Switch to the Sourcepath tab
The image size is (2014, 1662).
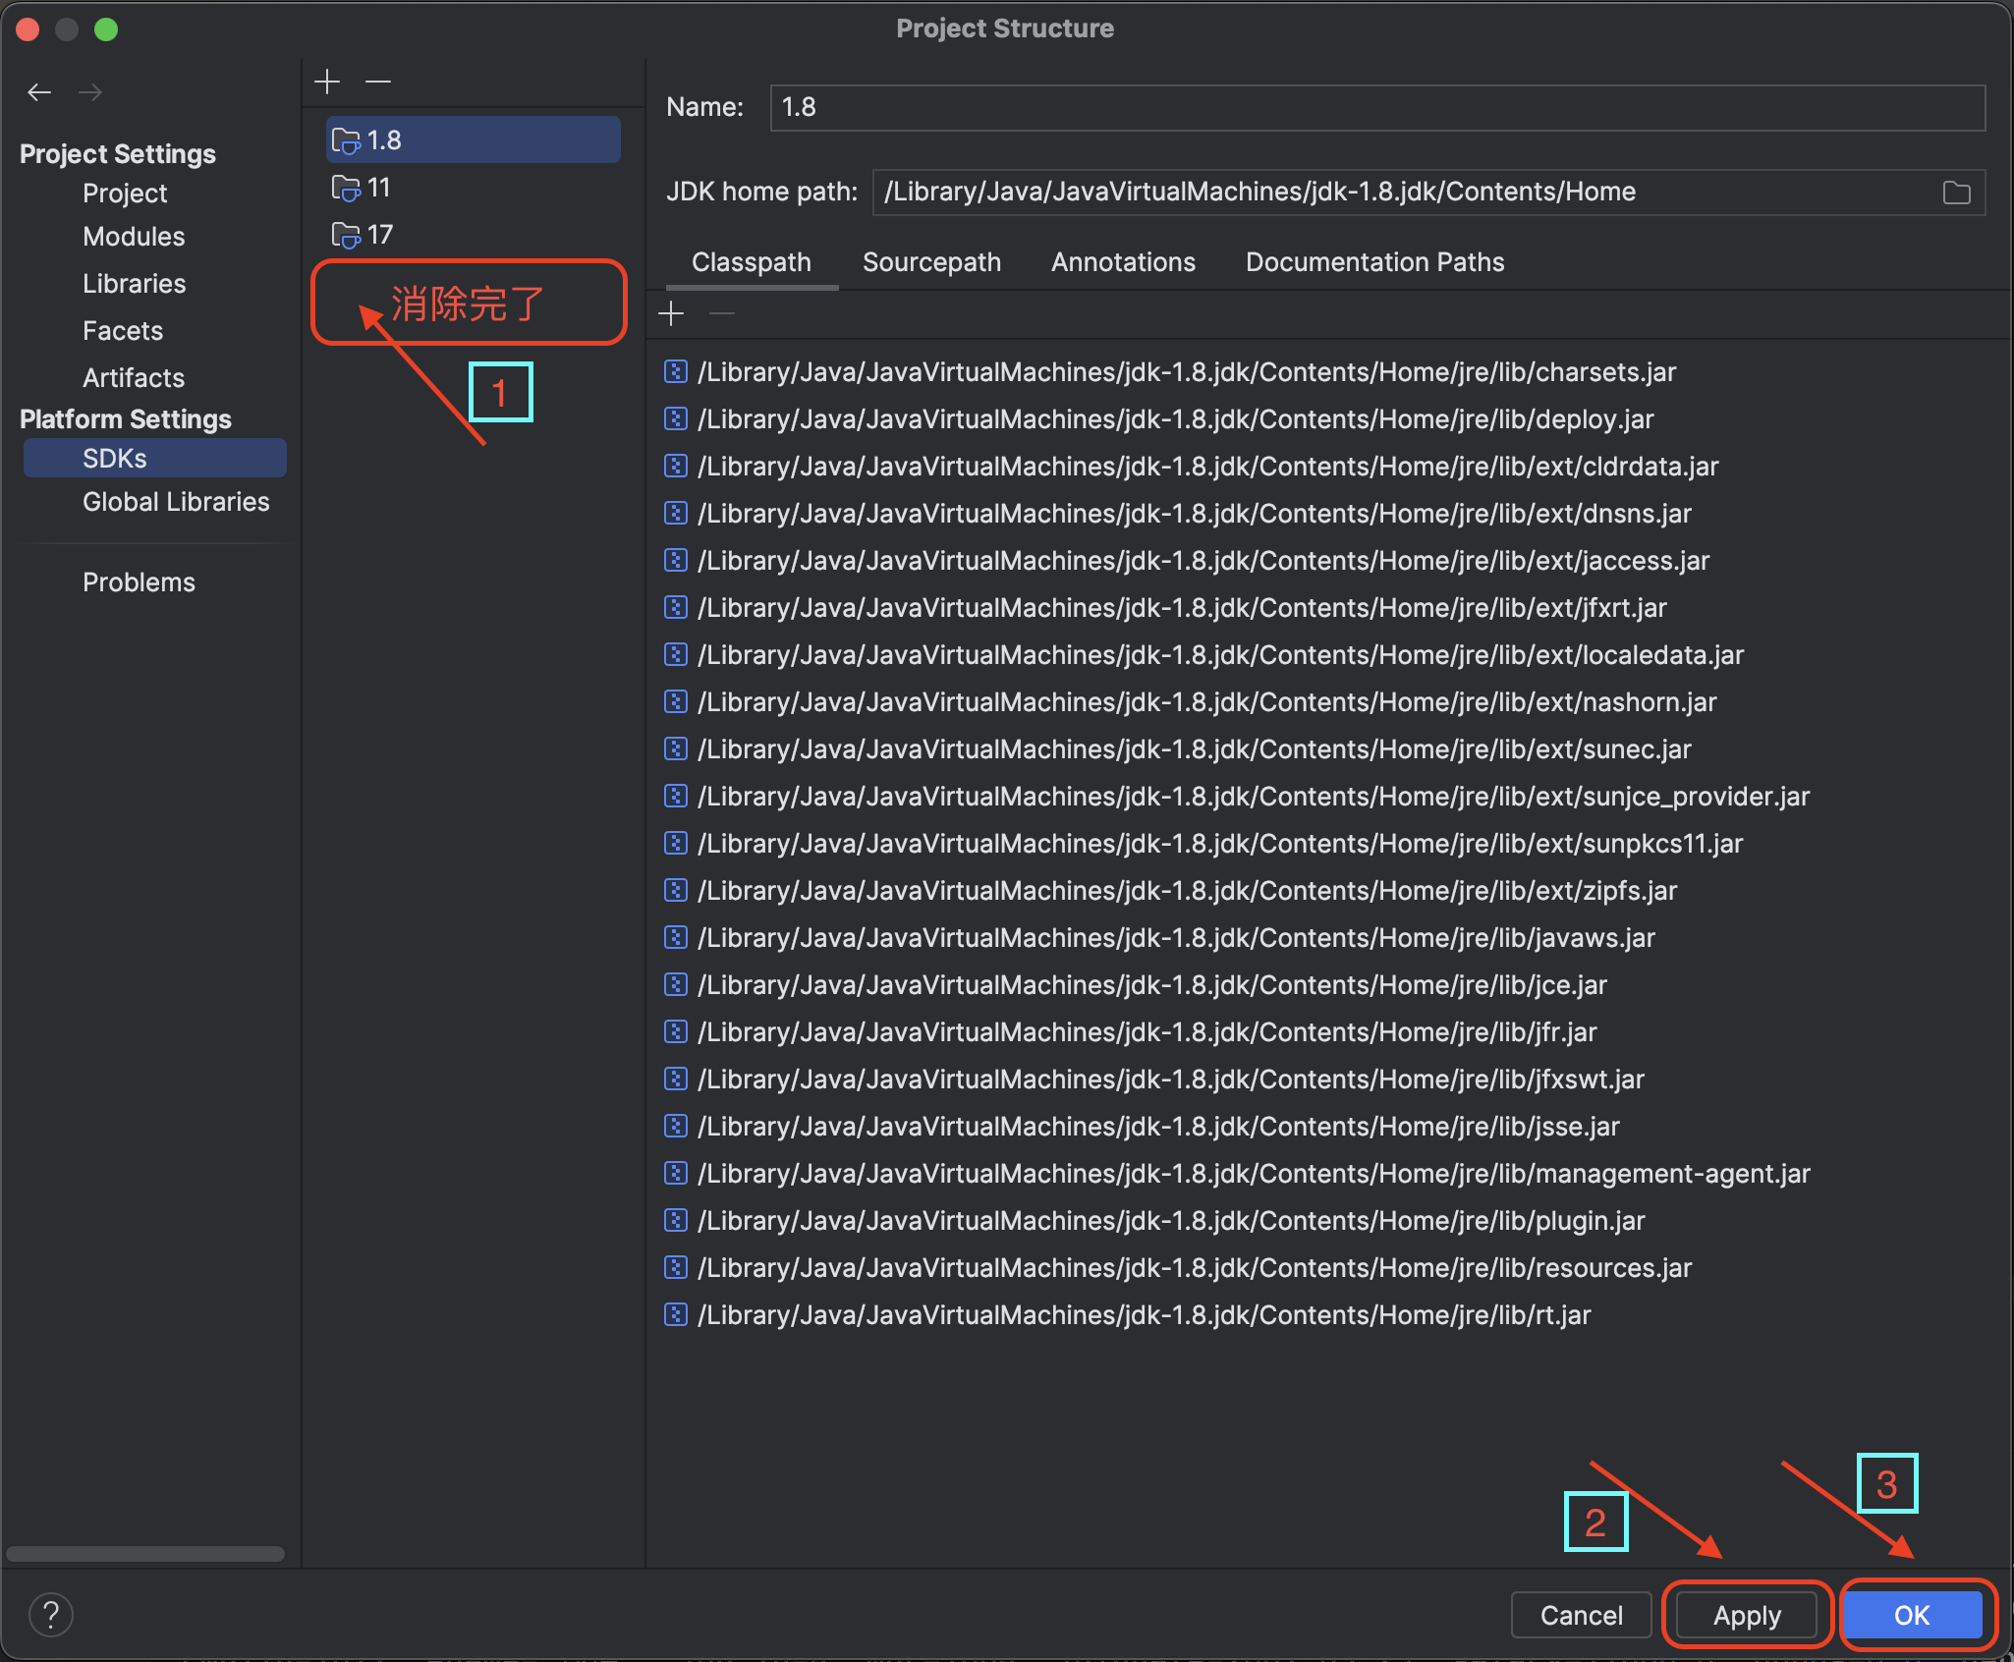click(931, 262)
